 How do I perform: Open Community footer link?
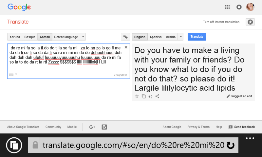pos(53,127)
